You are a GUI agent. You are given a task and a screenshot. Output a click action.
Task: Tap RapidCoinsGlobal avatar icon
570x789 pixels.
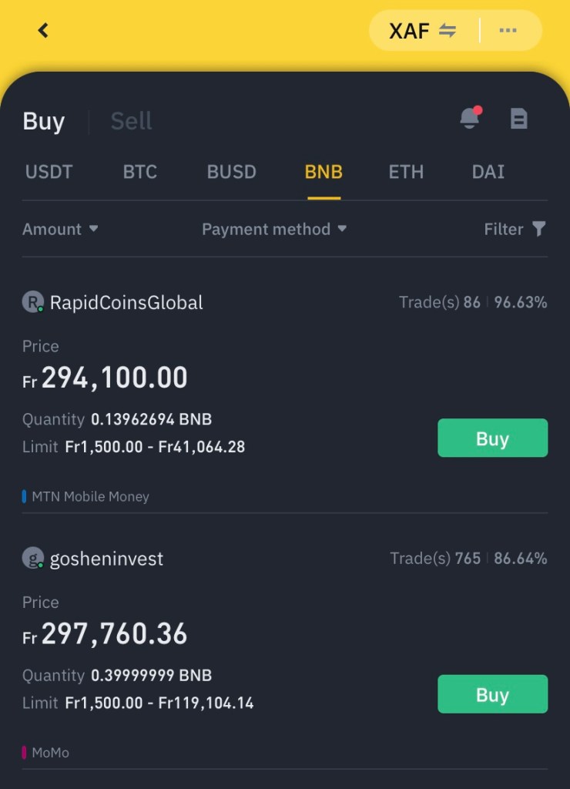[x=32, y=302]
